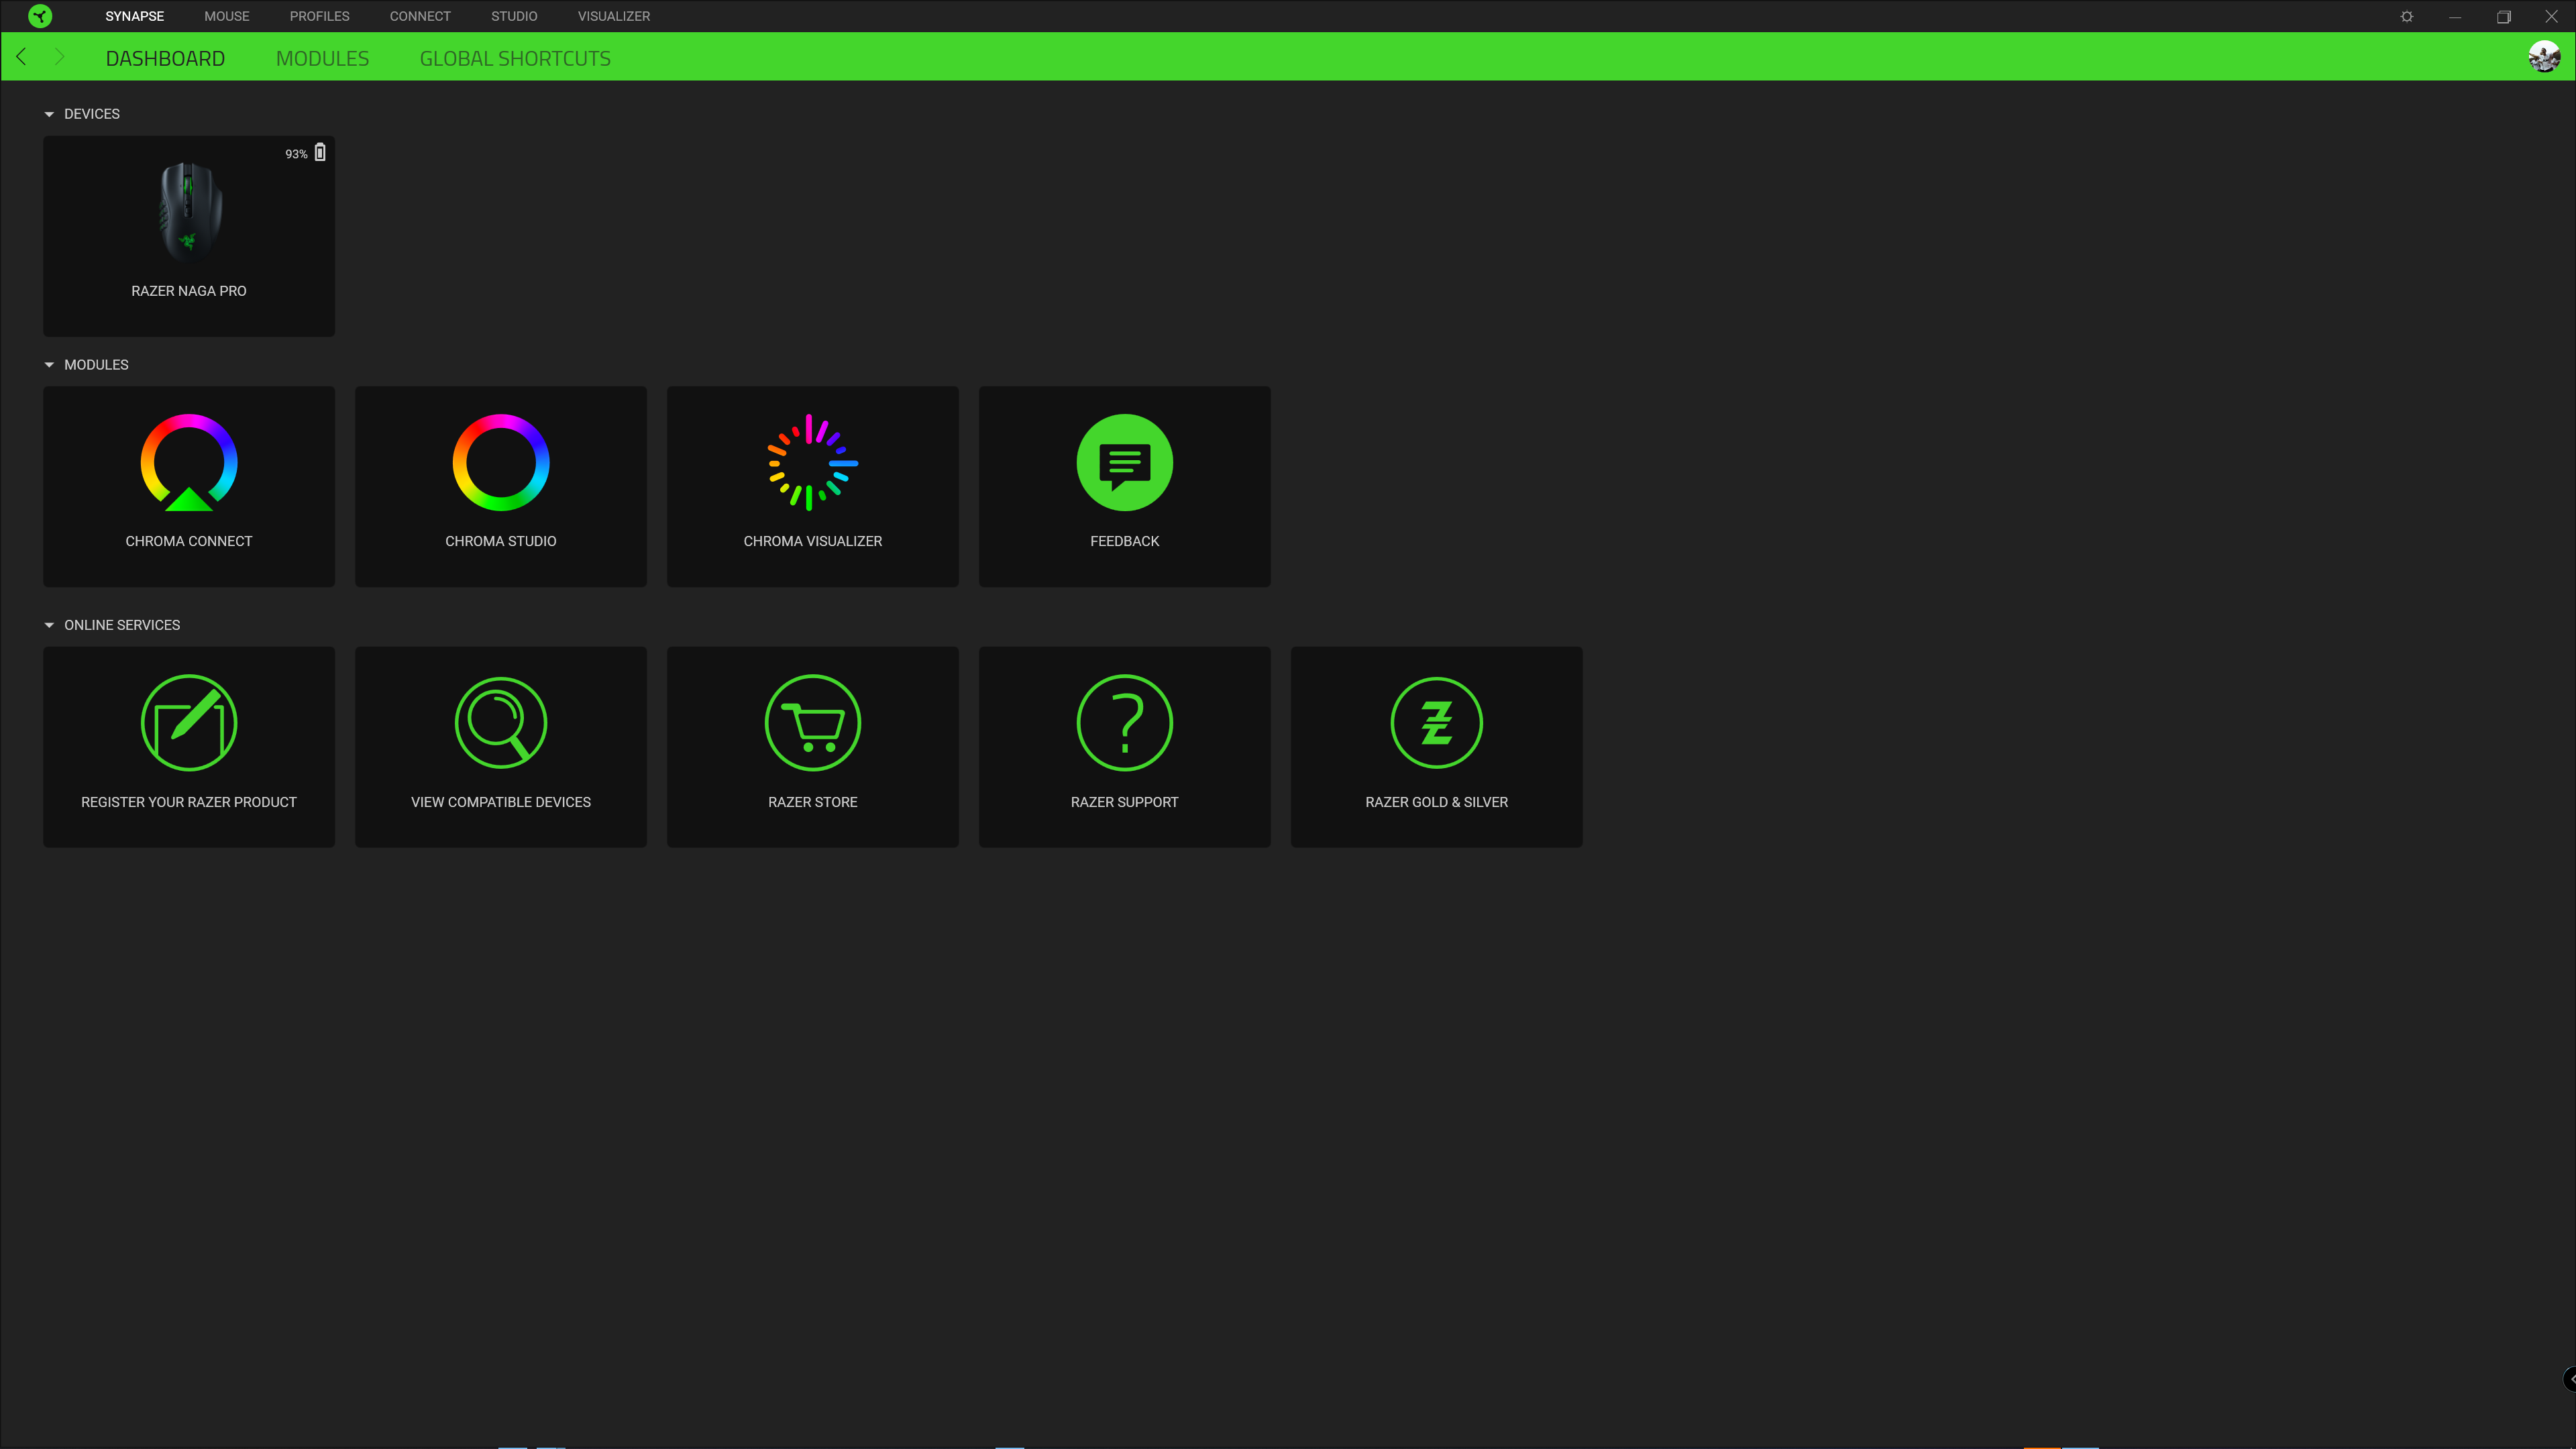Open the Mouse menu
The image size is (2576, 1449).
click(226, 16)
